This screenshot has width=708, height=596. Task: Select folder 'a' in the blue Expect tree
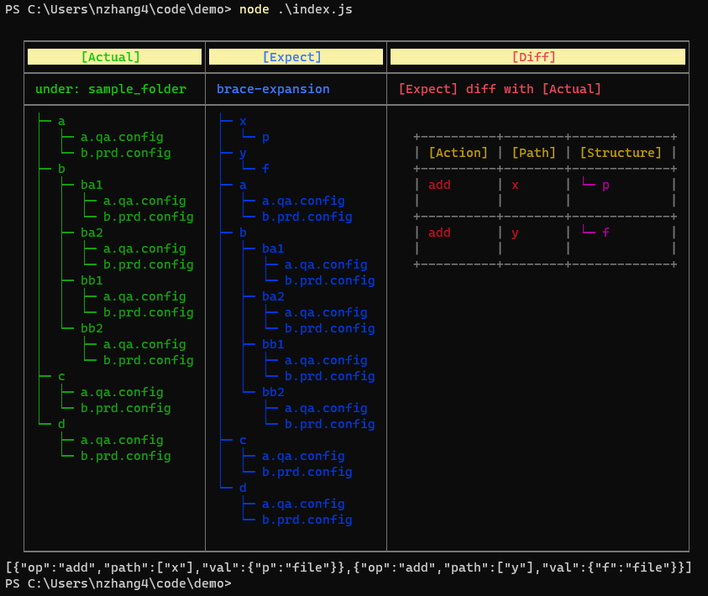(243, 185)
